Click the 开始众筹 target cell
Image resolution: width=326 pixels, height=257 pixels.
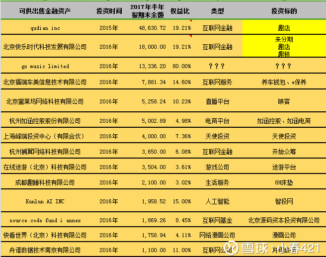(284, 152)
